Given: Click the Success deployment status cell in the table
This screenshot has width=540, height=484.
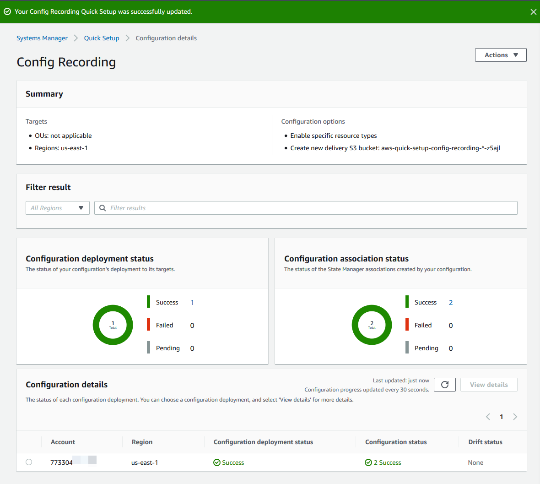Looking at the screenshot, I should coord(229,462).
